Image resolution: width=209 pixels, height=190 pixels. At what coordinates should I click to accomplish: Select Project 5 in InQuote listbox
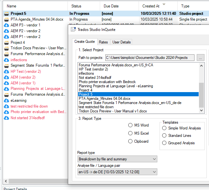point(138,94)
